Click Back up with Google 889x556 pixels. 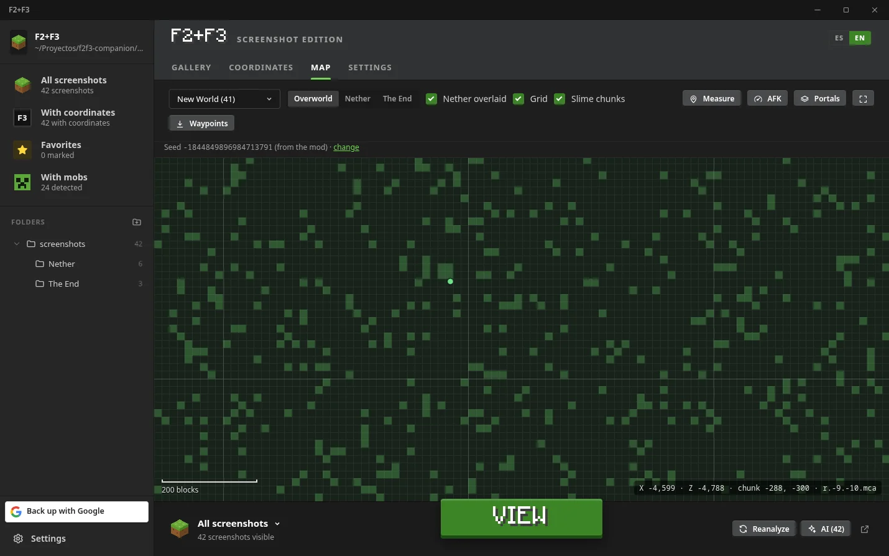77,512
